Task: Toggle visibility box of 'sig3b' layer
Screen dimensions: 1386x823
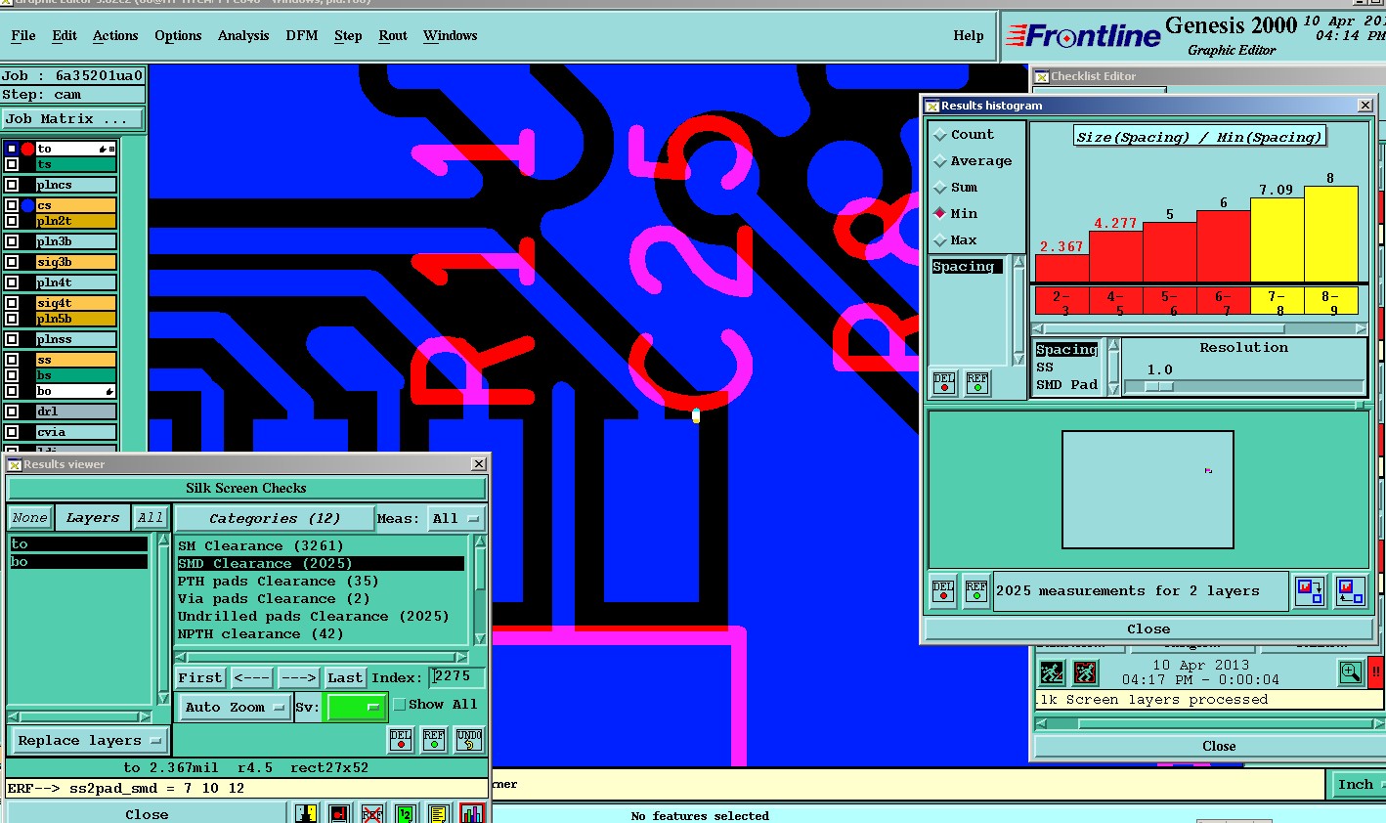Action: pyautogui.click(x=12, y=262)
